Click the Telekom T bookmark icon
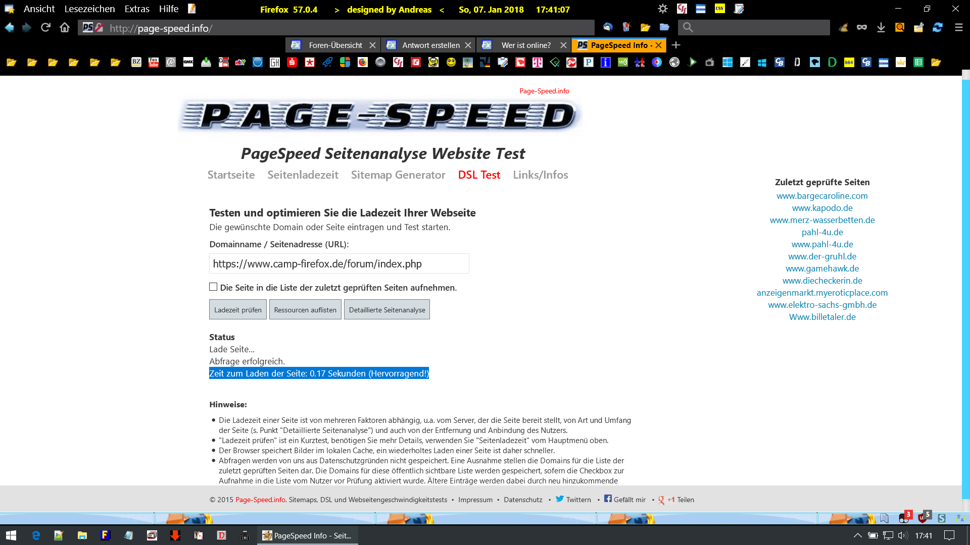970x545 pixels. pos(538,63)
